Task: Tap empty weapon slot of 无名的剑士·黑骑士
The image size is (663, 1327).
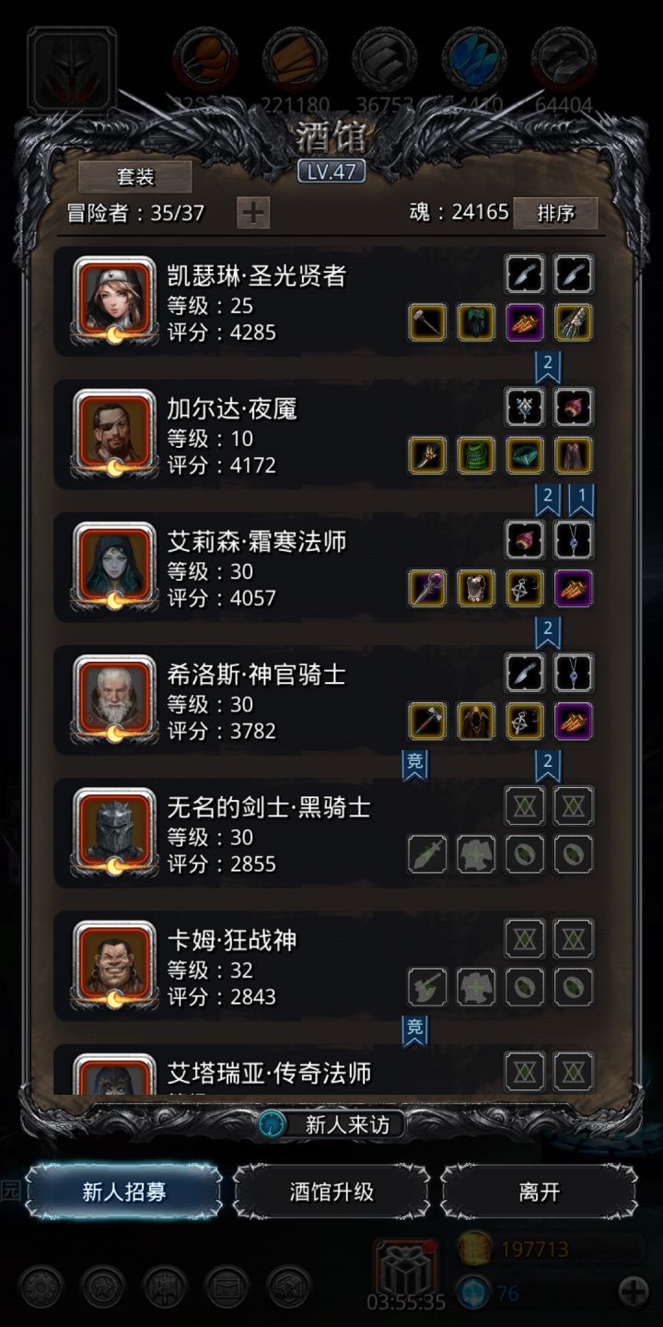Action: (427, 854)
